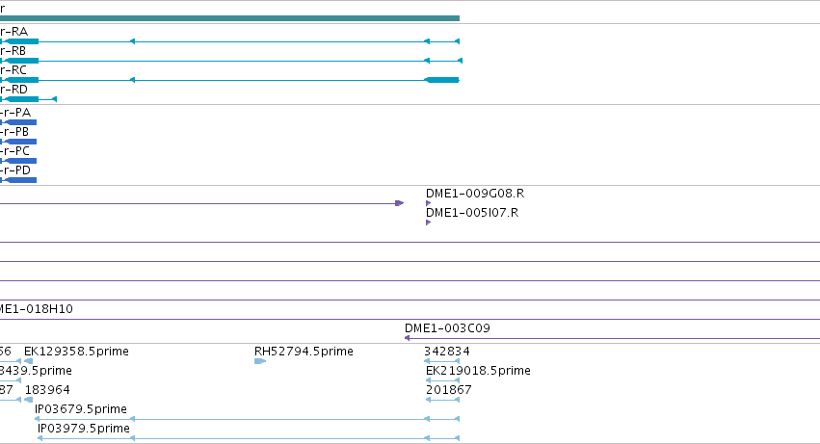This screenshot has height=444, width=820.
Task: Click the DME1-018H10 label
Action: [36, 309]
